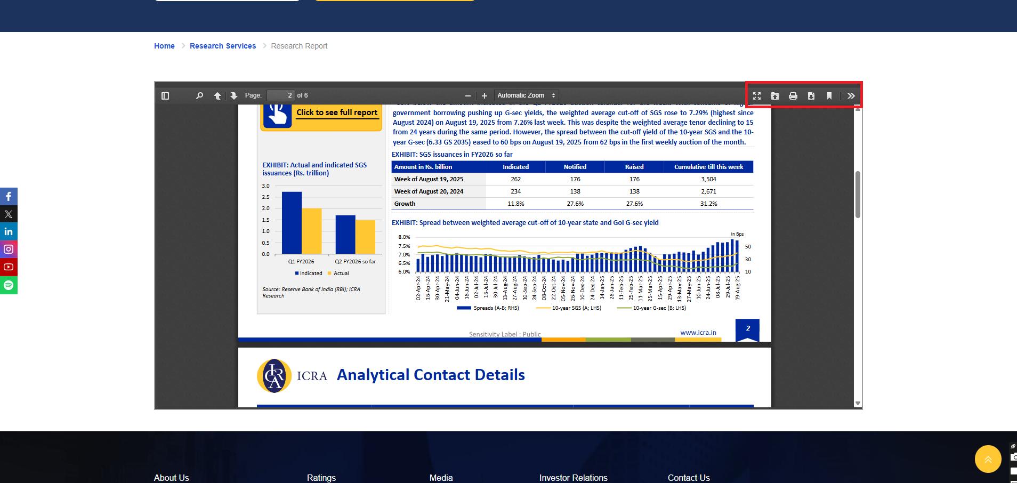
Task: Open the find-in-document search
Action: pyautogui.click(x=199, y=96)
